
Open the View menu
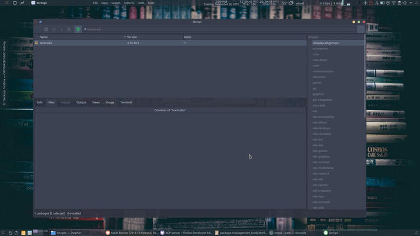tap(104, 3)
